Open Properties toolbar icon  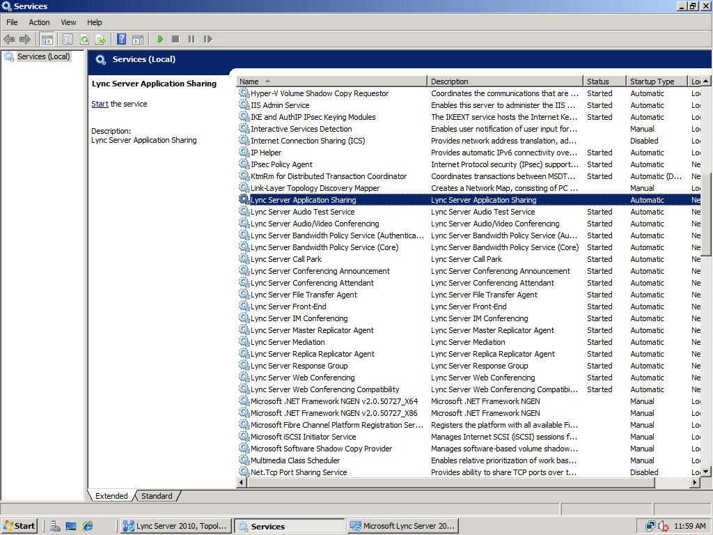[68, 39]
